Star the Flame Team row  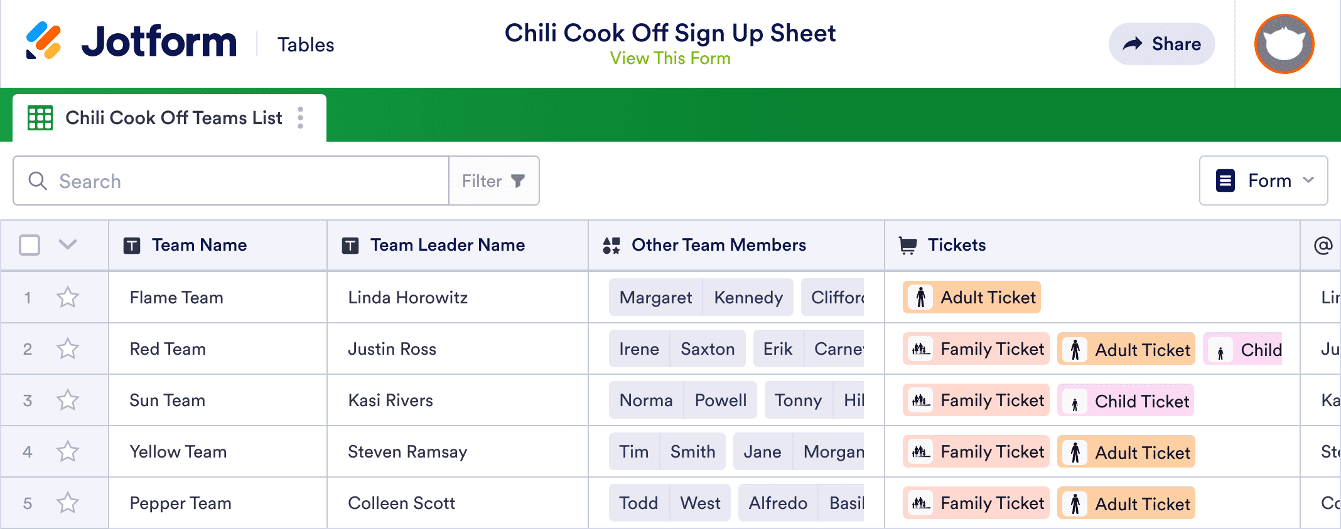tap(68, 298)
